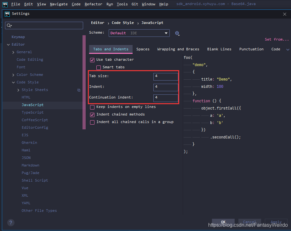Enable Keep indents on empty lines

tap(92, 107)
